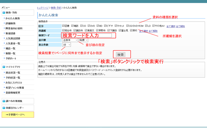Image resolution: width=207 pixels, height=128 pixels.
Task: Click the 検索ワード input field
Action: click(87, 35)
